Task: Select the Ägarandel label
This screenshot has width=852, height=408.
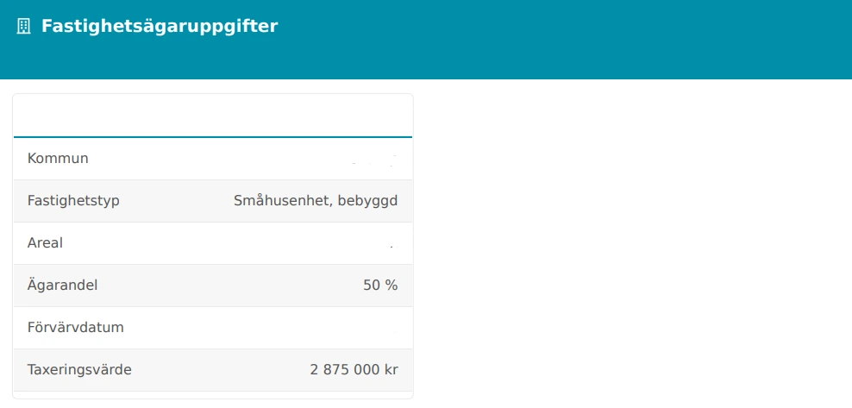Action: pos(62,286)
